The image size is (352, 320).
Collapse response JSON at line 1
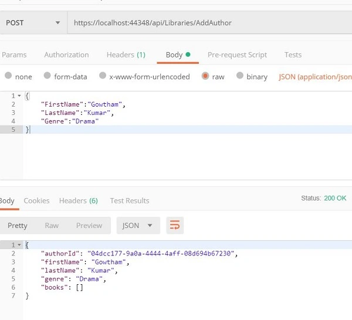[x=19, y=245]
